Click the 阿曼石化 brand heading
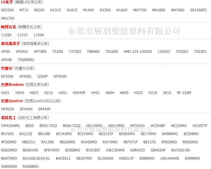 pyautogui.click(x=8, y=27)
